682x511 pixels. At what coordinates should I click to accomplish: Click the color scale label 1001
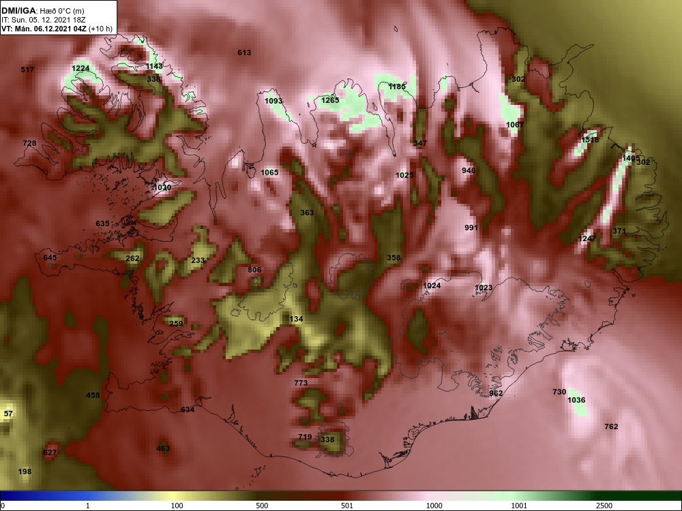(519, 506)
